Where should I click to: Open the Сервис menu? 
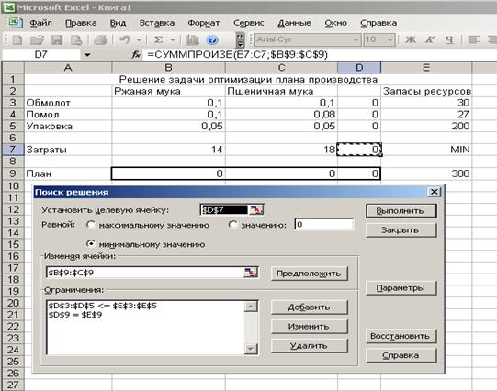248,23
